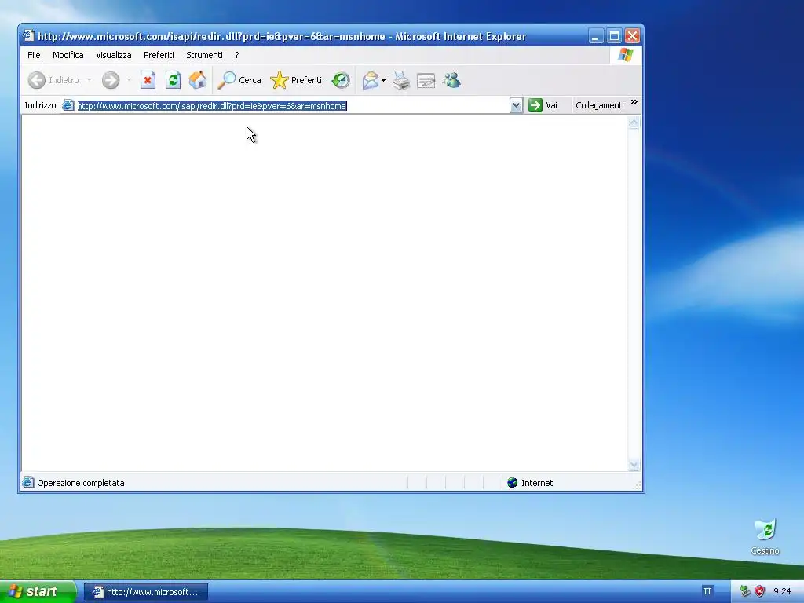Click the edit page toolbar icon

click(426, 80)
